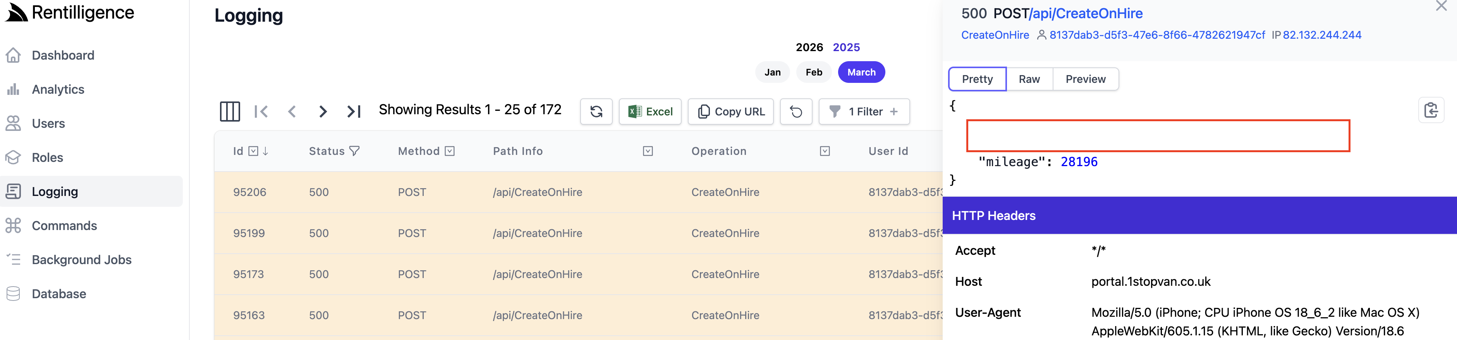Viewport: 1457px width, 340px height.
Task: Open the IP address 82.132.244.244 link
Action: click(x=1321, y=35)
